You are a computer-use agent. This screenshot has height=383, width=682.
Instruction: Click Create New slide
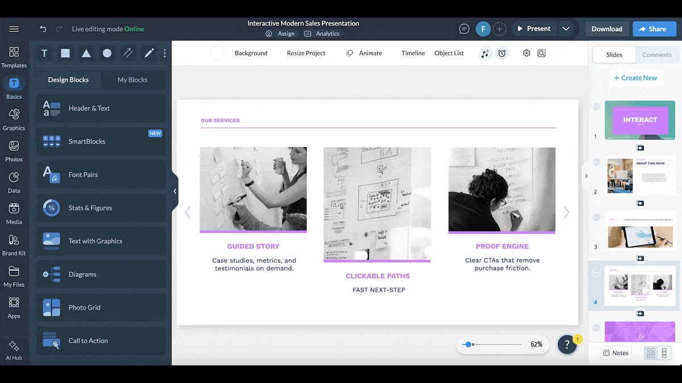[x=635, y=78]
